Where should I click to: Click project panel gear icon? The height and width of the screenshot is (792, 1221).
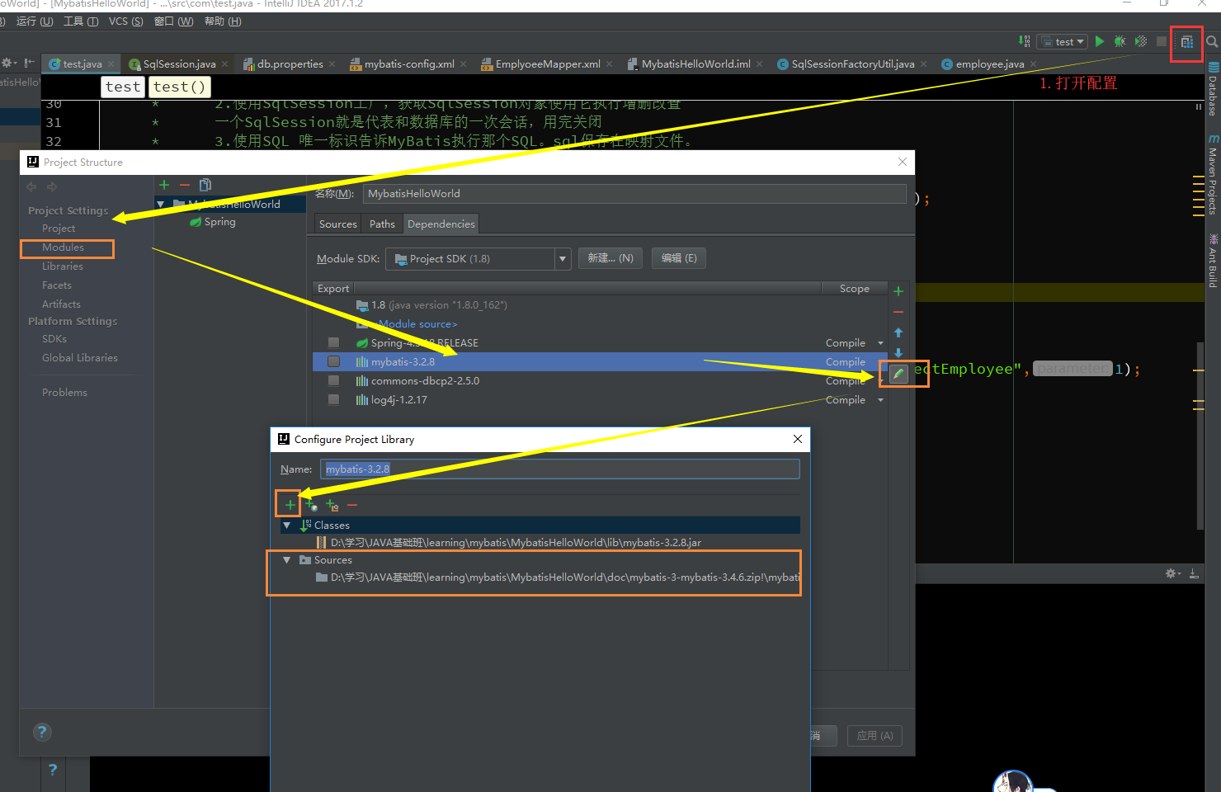(x=8, y=64)
